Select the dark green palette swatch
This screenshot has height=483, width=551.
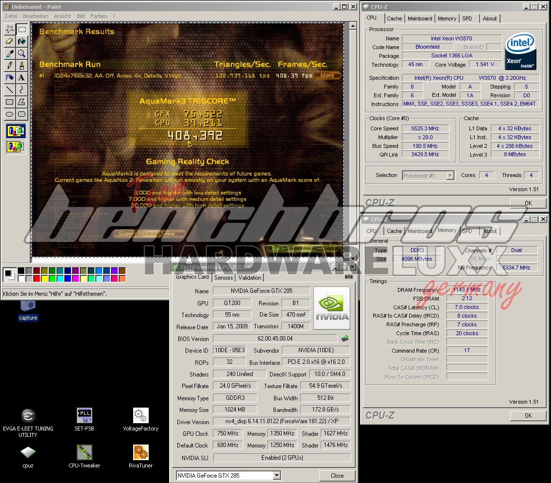click(52, 270)
